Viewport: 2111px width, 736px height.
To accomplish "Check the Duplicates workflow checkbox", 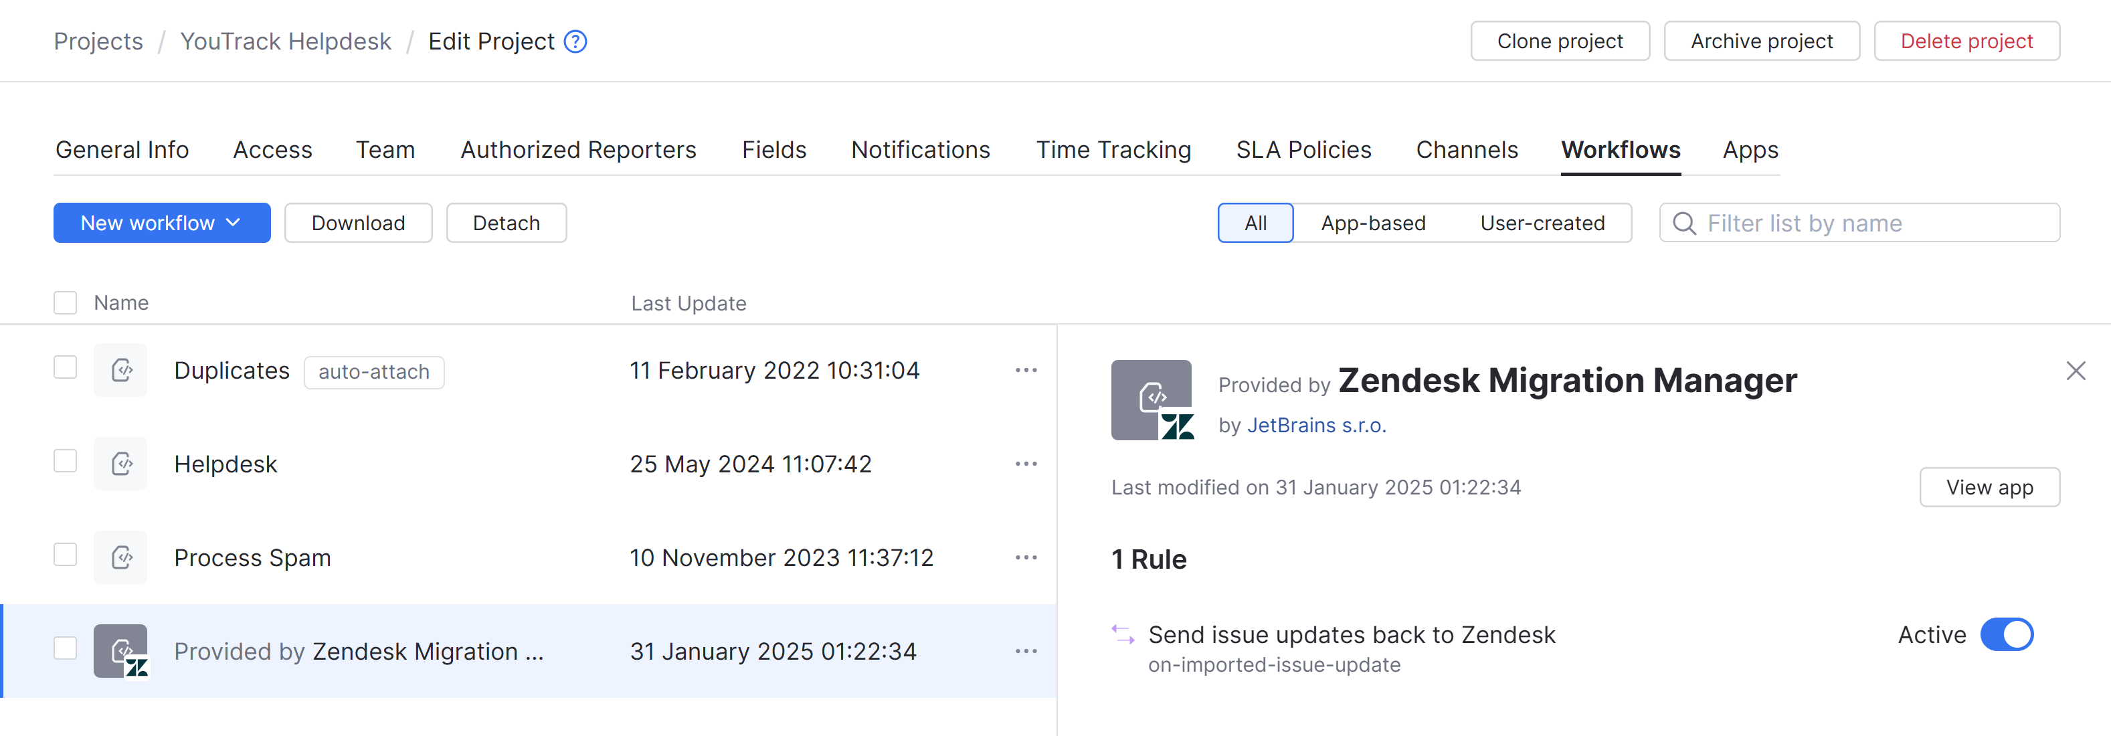I will click(x=65, y=367).
